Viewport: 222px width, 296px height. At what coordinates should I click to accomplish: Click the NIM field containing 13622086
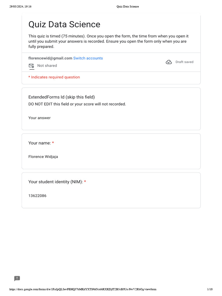37,196
